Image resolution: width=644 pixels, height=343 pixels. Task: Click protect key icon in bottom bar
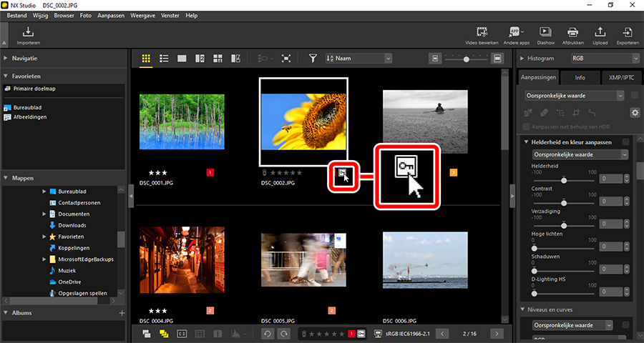tap(361, 334)
